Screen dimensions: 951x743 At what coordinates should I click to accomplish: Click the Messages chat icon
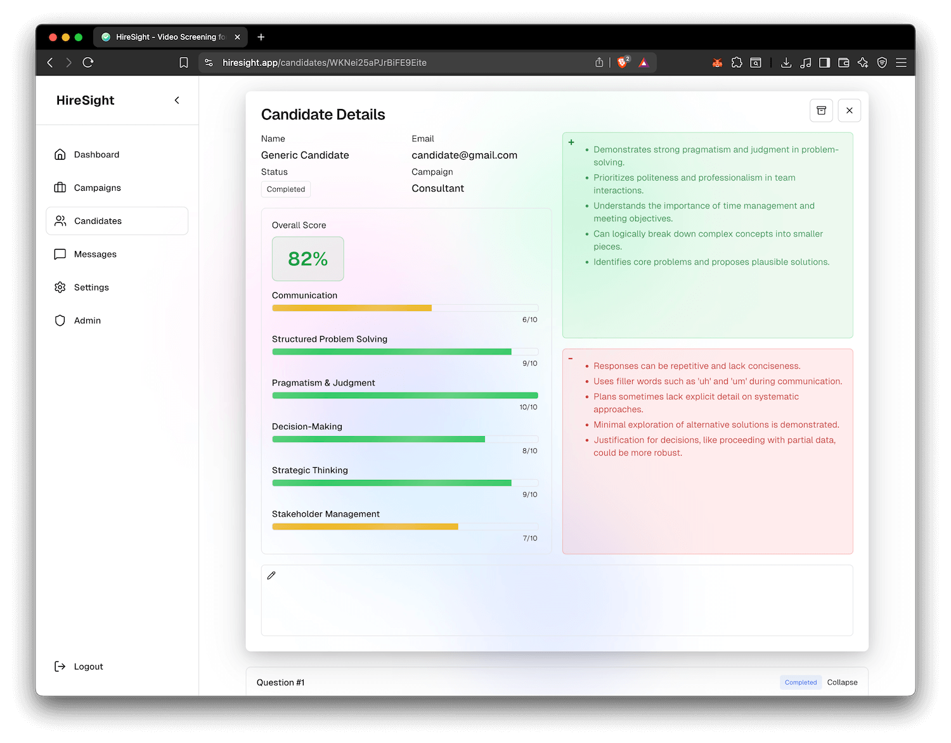pyautogui.click(x=60, y=254)
